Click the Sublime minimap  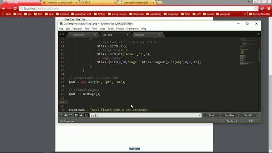coord(248,52)
